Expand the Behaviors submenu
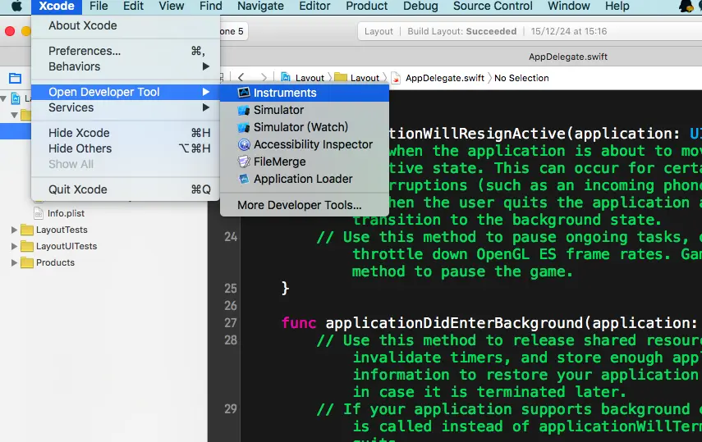Image resolution: width=702 pixels, height=442 pixels. point(126,66)
